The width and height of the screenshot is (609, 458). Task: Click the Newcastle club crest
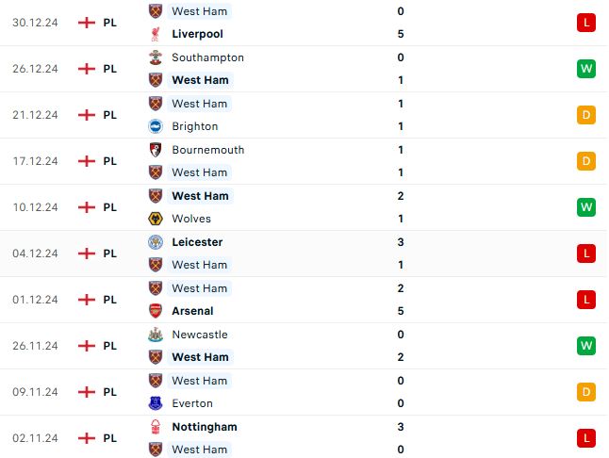156,335
